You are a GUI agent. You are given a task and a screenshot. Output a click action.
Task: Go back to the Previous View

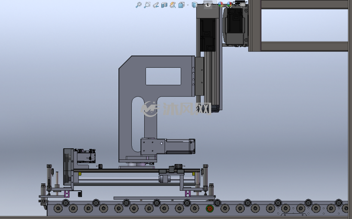pos(156,5)
